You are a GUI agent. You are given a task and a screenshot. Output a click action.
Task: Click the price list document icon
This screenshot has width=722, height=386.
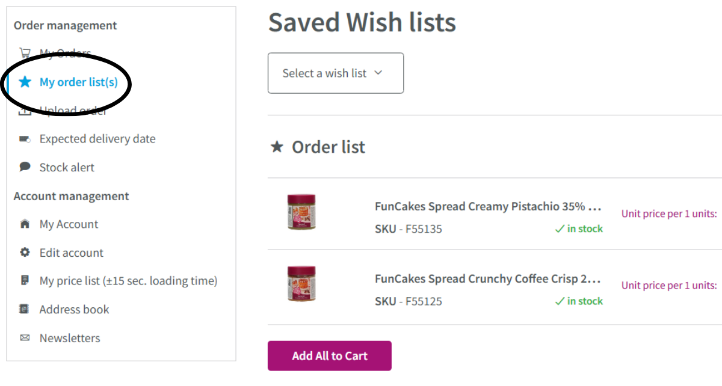coord(25,281)
